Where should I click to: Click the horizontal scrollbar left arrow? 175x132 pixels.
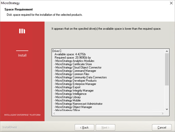tap(54, 113)
